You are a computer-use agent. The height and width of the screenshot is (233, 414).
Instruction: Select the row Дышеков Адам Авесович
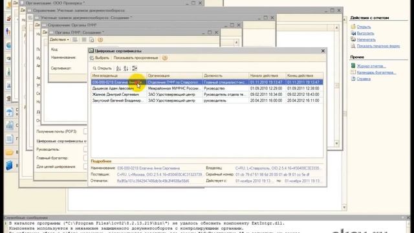tap(207, 88)
